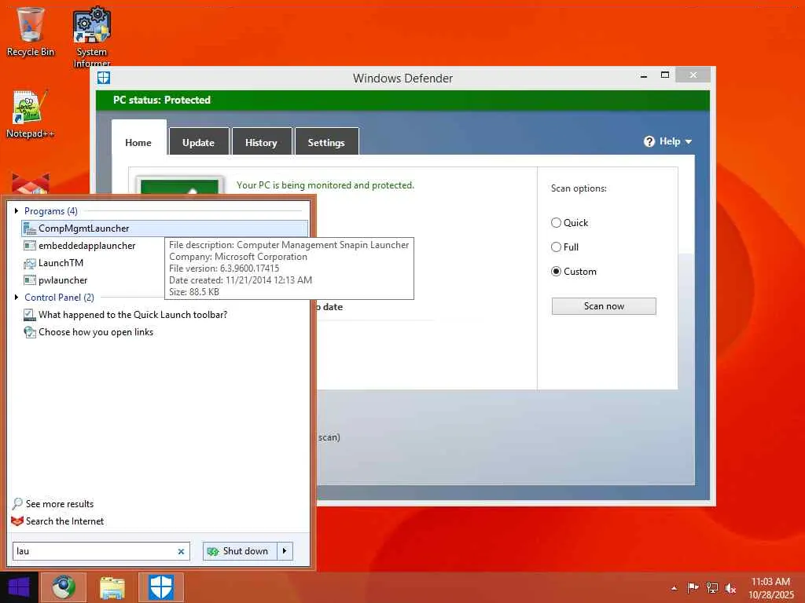Switch to the Settings tab
This screenshot has width=805, height=603.
(x=326, y=143)
